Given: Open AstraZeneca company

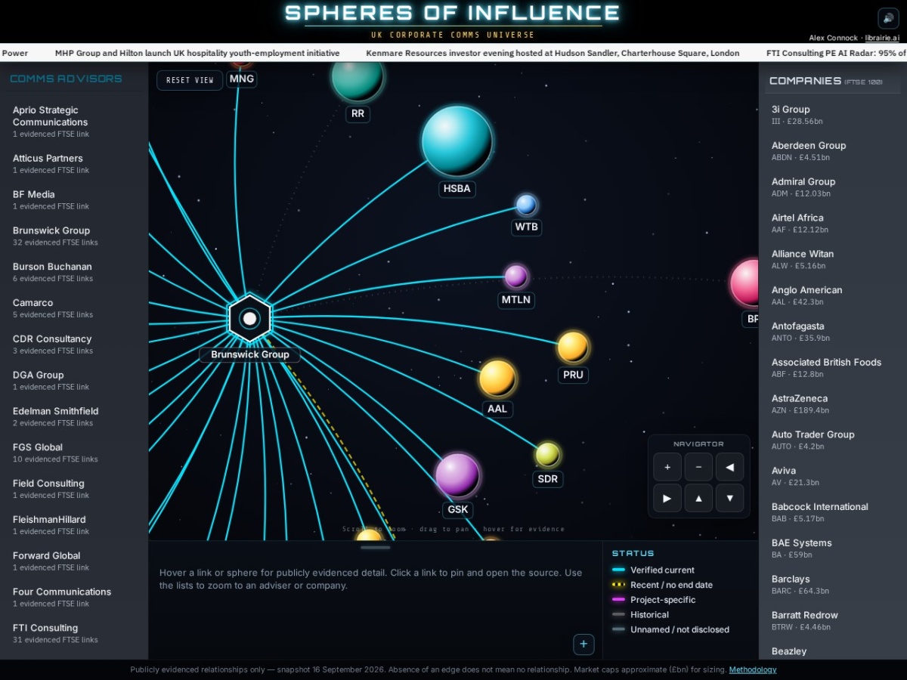Looking at the screenshot, I should tap(833, 404).
